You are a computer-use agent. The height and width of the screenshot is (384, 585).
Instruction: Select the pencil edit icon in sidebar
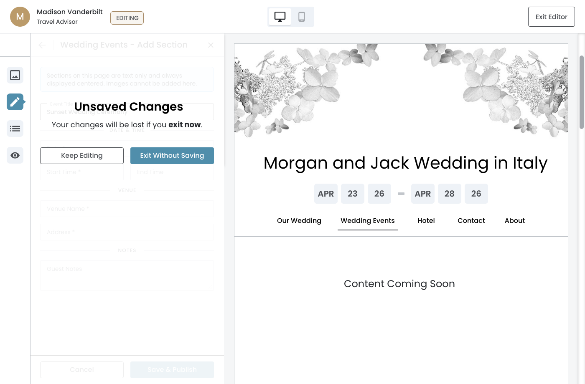point(15,102)
